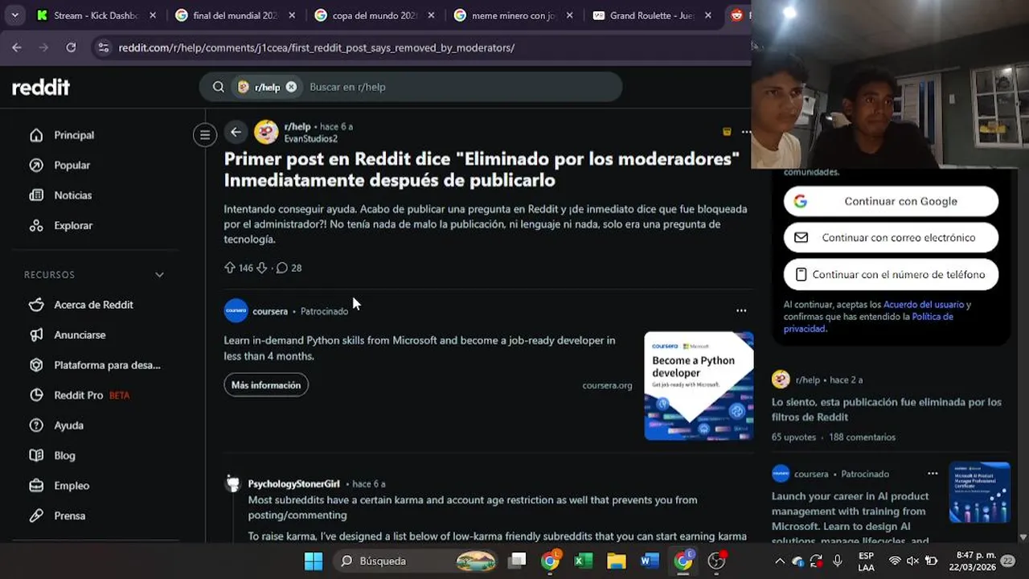Viewport: 1029px width, 579px height.
Task: Switch to the copa del mundo tab
Action: (375, 15)
